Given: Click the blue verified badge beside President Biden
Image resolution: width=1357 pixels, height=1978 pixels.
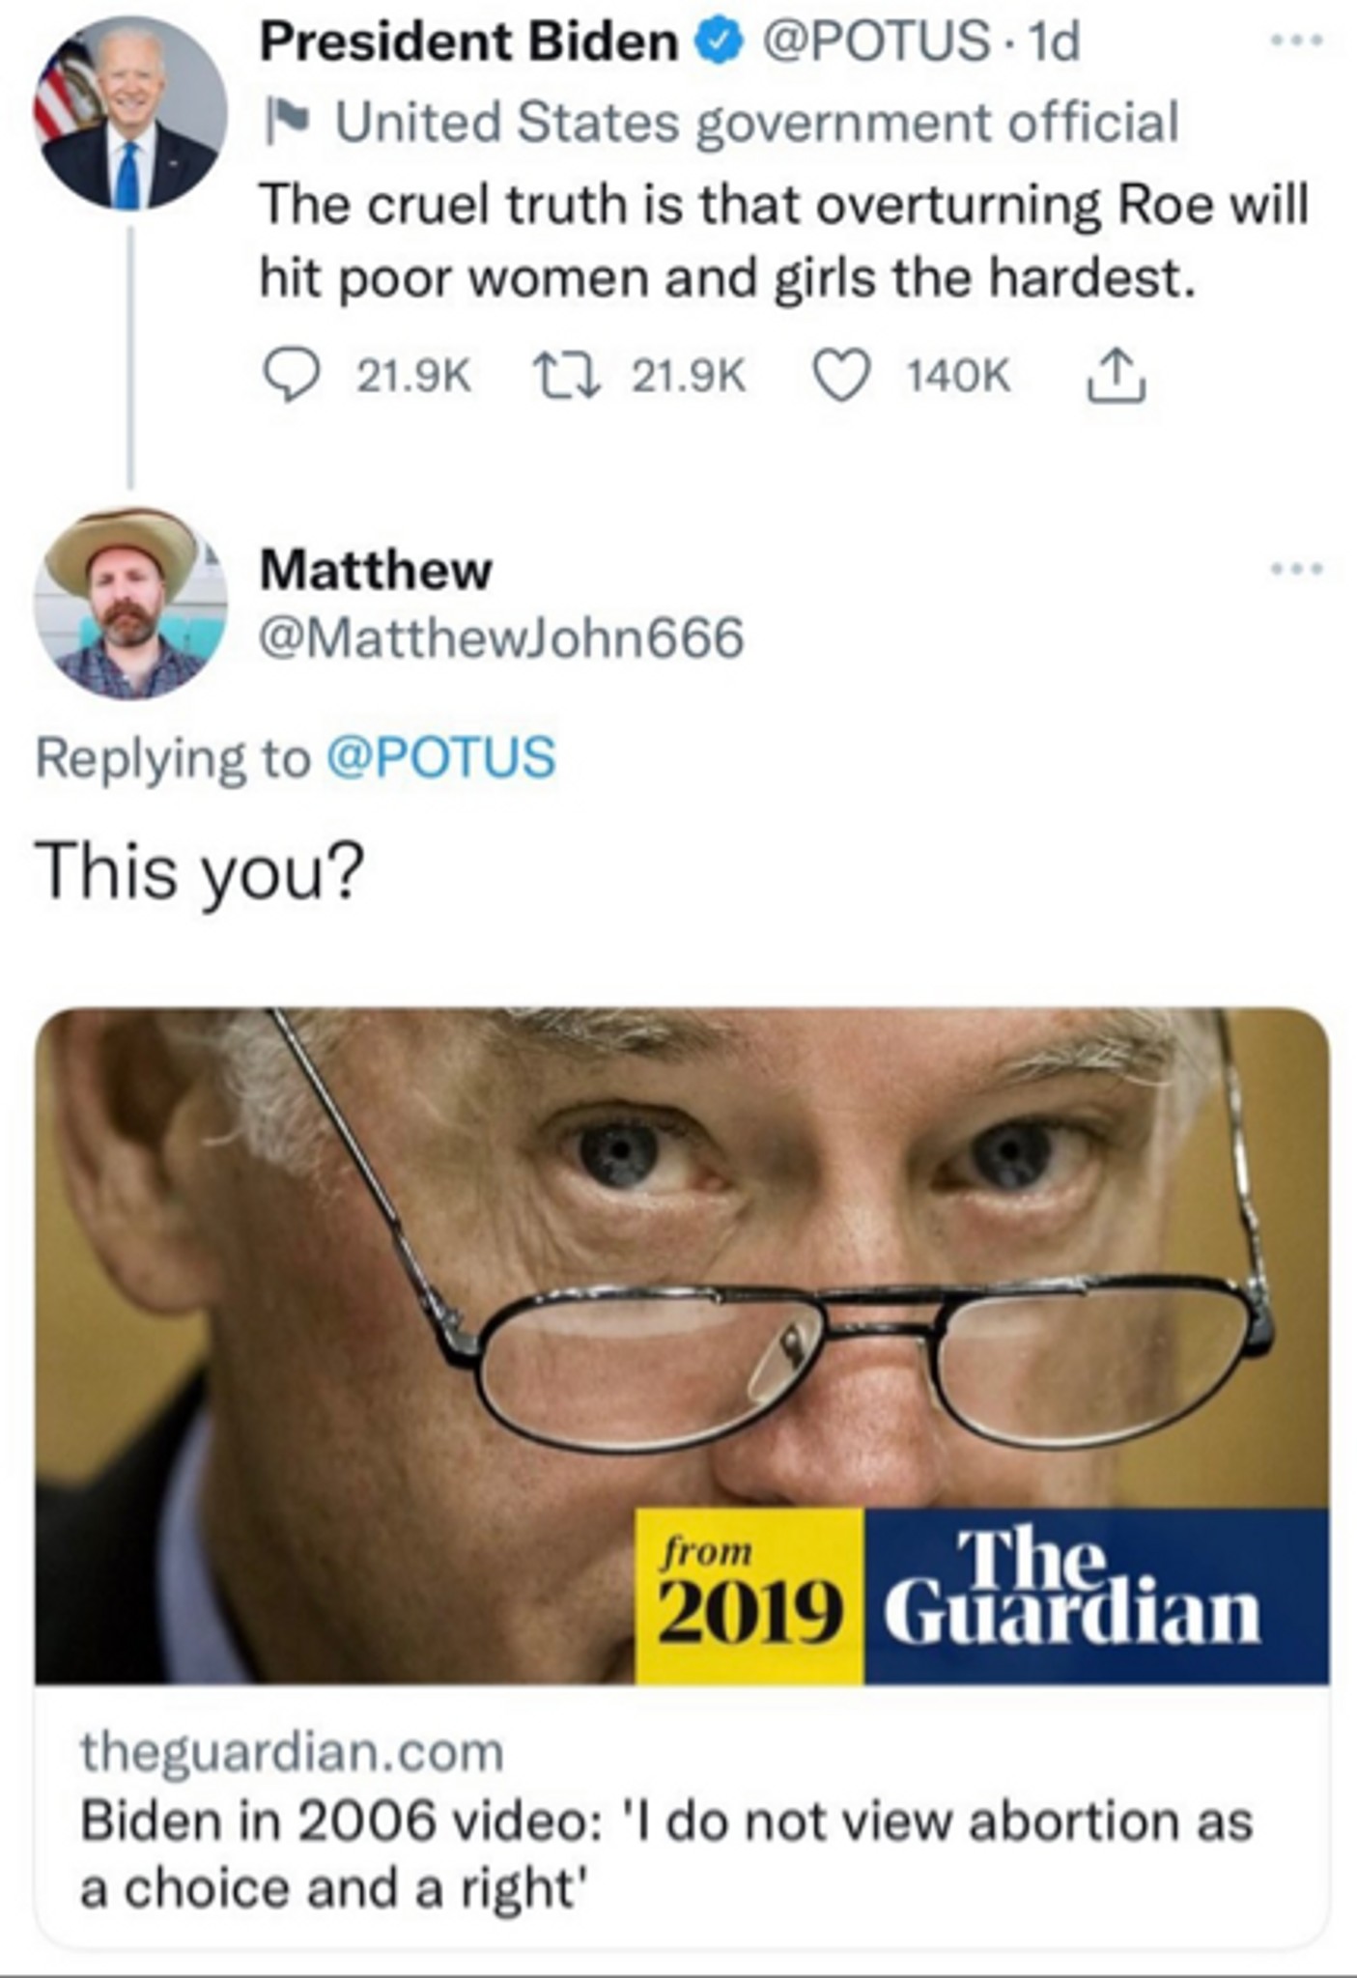Looking at the screenshot, I should [720, 43].
